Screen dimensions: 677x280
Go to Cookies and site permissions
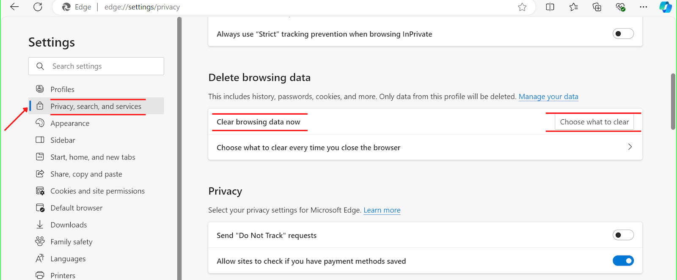coord(97,191)
